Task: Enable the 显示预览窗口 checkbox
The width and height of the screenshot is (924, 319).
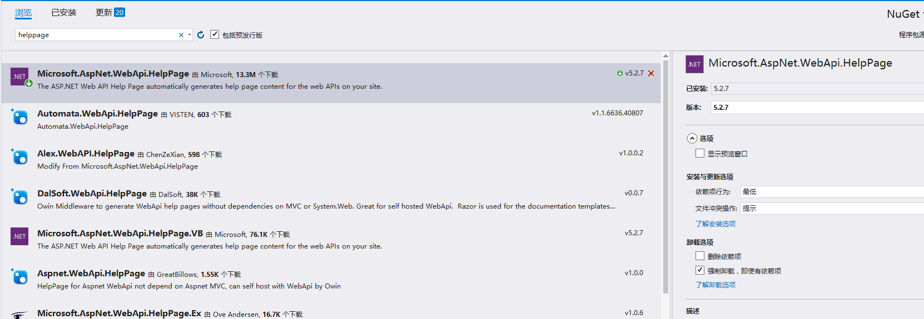Action: pos(700,153)
